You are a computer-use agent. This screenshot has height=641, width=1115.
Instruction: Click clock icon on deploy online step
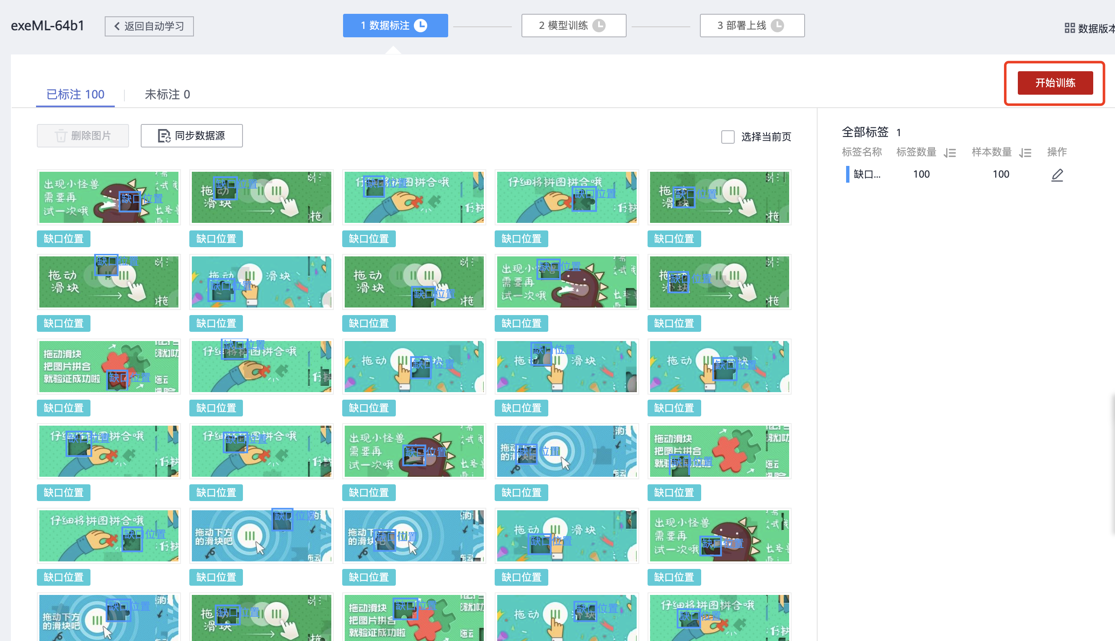point(777,26)
